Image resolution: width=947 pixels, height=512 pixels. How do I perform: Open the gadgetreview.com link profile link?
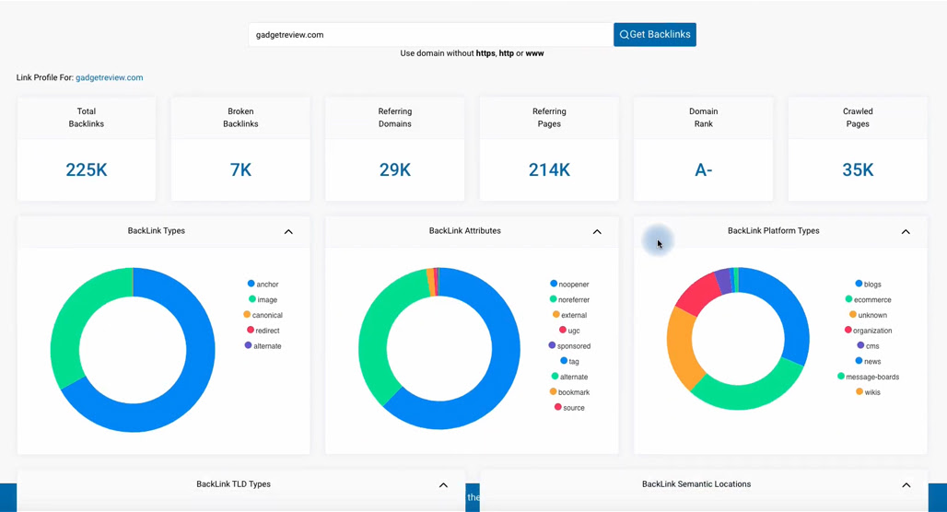pos(110,77)
